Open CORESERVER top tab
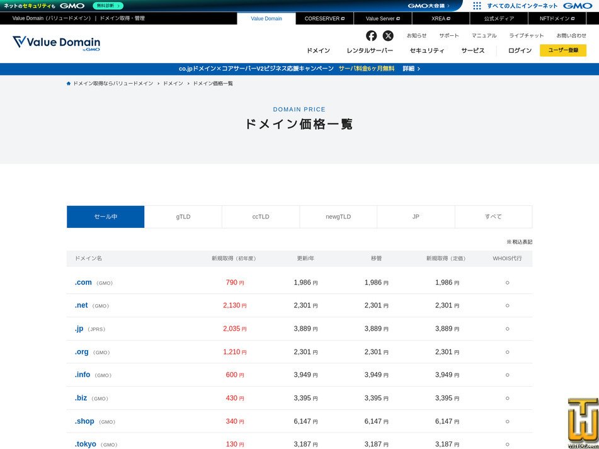The height and width of the screenshot is (449, 599). click(x=325, y=18)
